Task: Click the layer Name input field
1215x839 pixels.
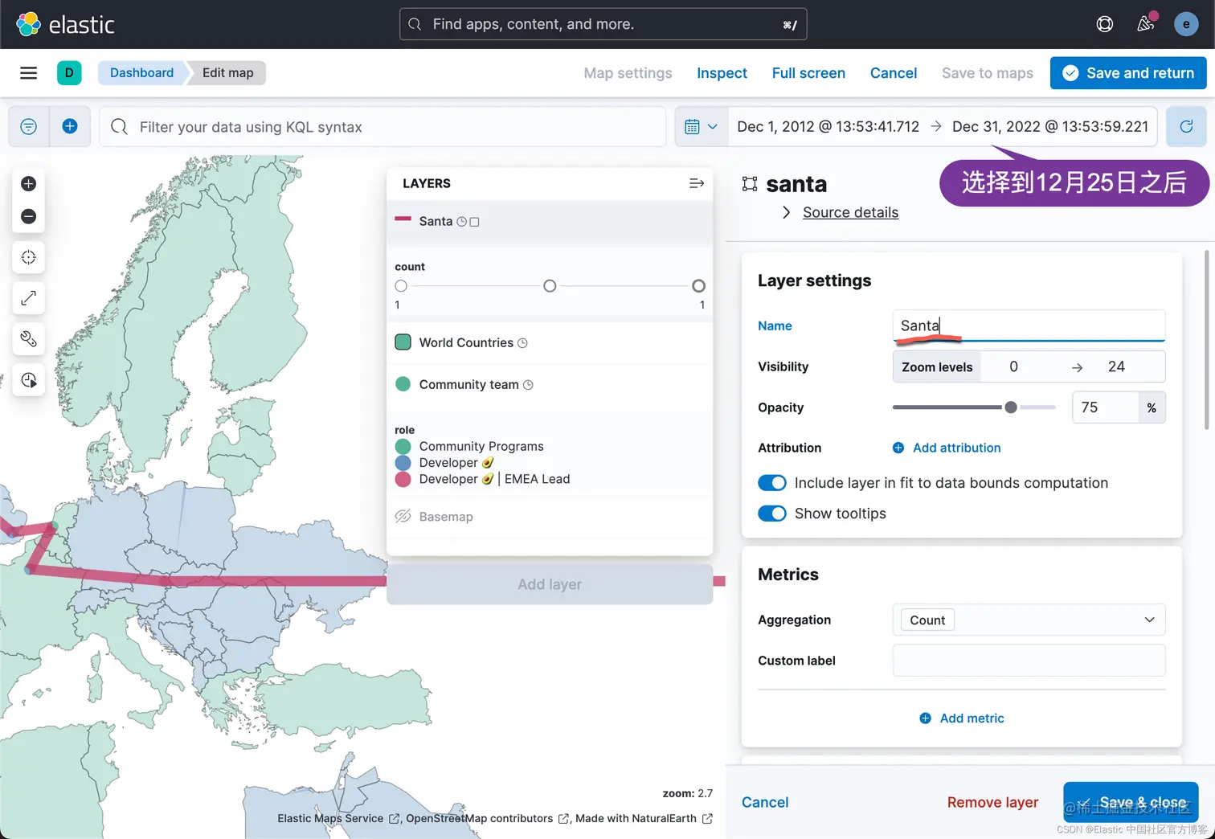Action: pyautogui.click(x=1029, y=325)
